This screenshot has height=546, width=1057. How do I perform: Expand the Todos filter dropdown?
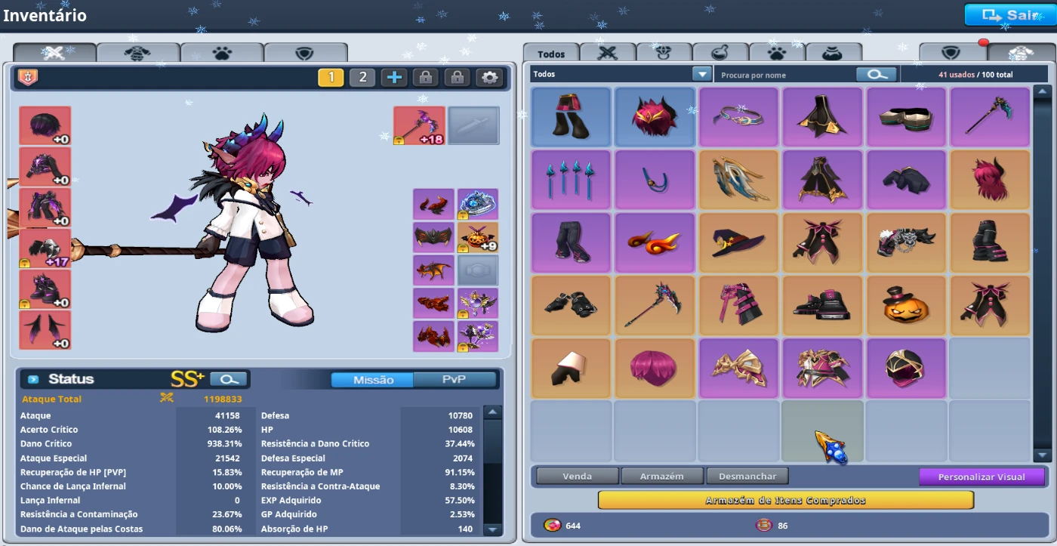point(702,75)
